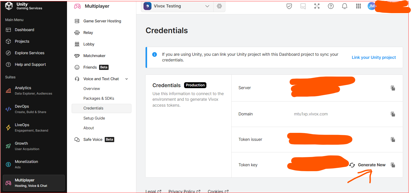
Task: Open Game Server Hosting section
Action: click(102, 21)
